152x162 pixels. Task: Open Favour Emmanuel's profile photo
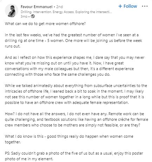(x=12, y=11)
